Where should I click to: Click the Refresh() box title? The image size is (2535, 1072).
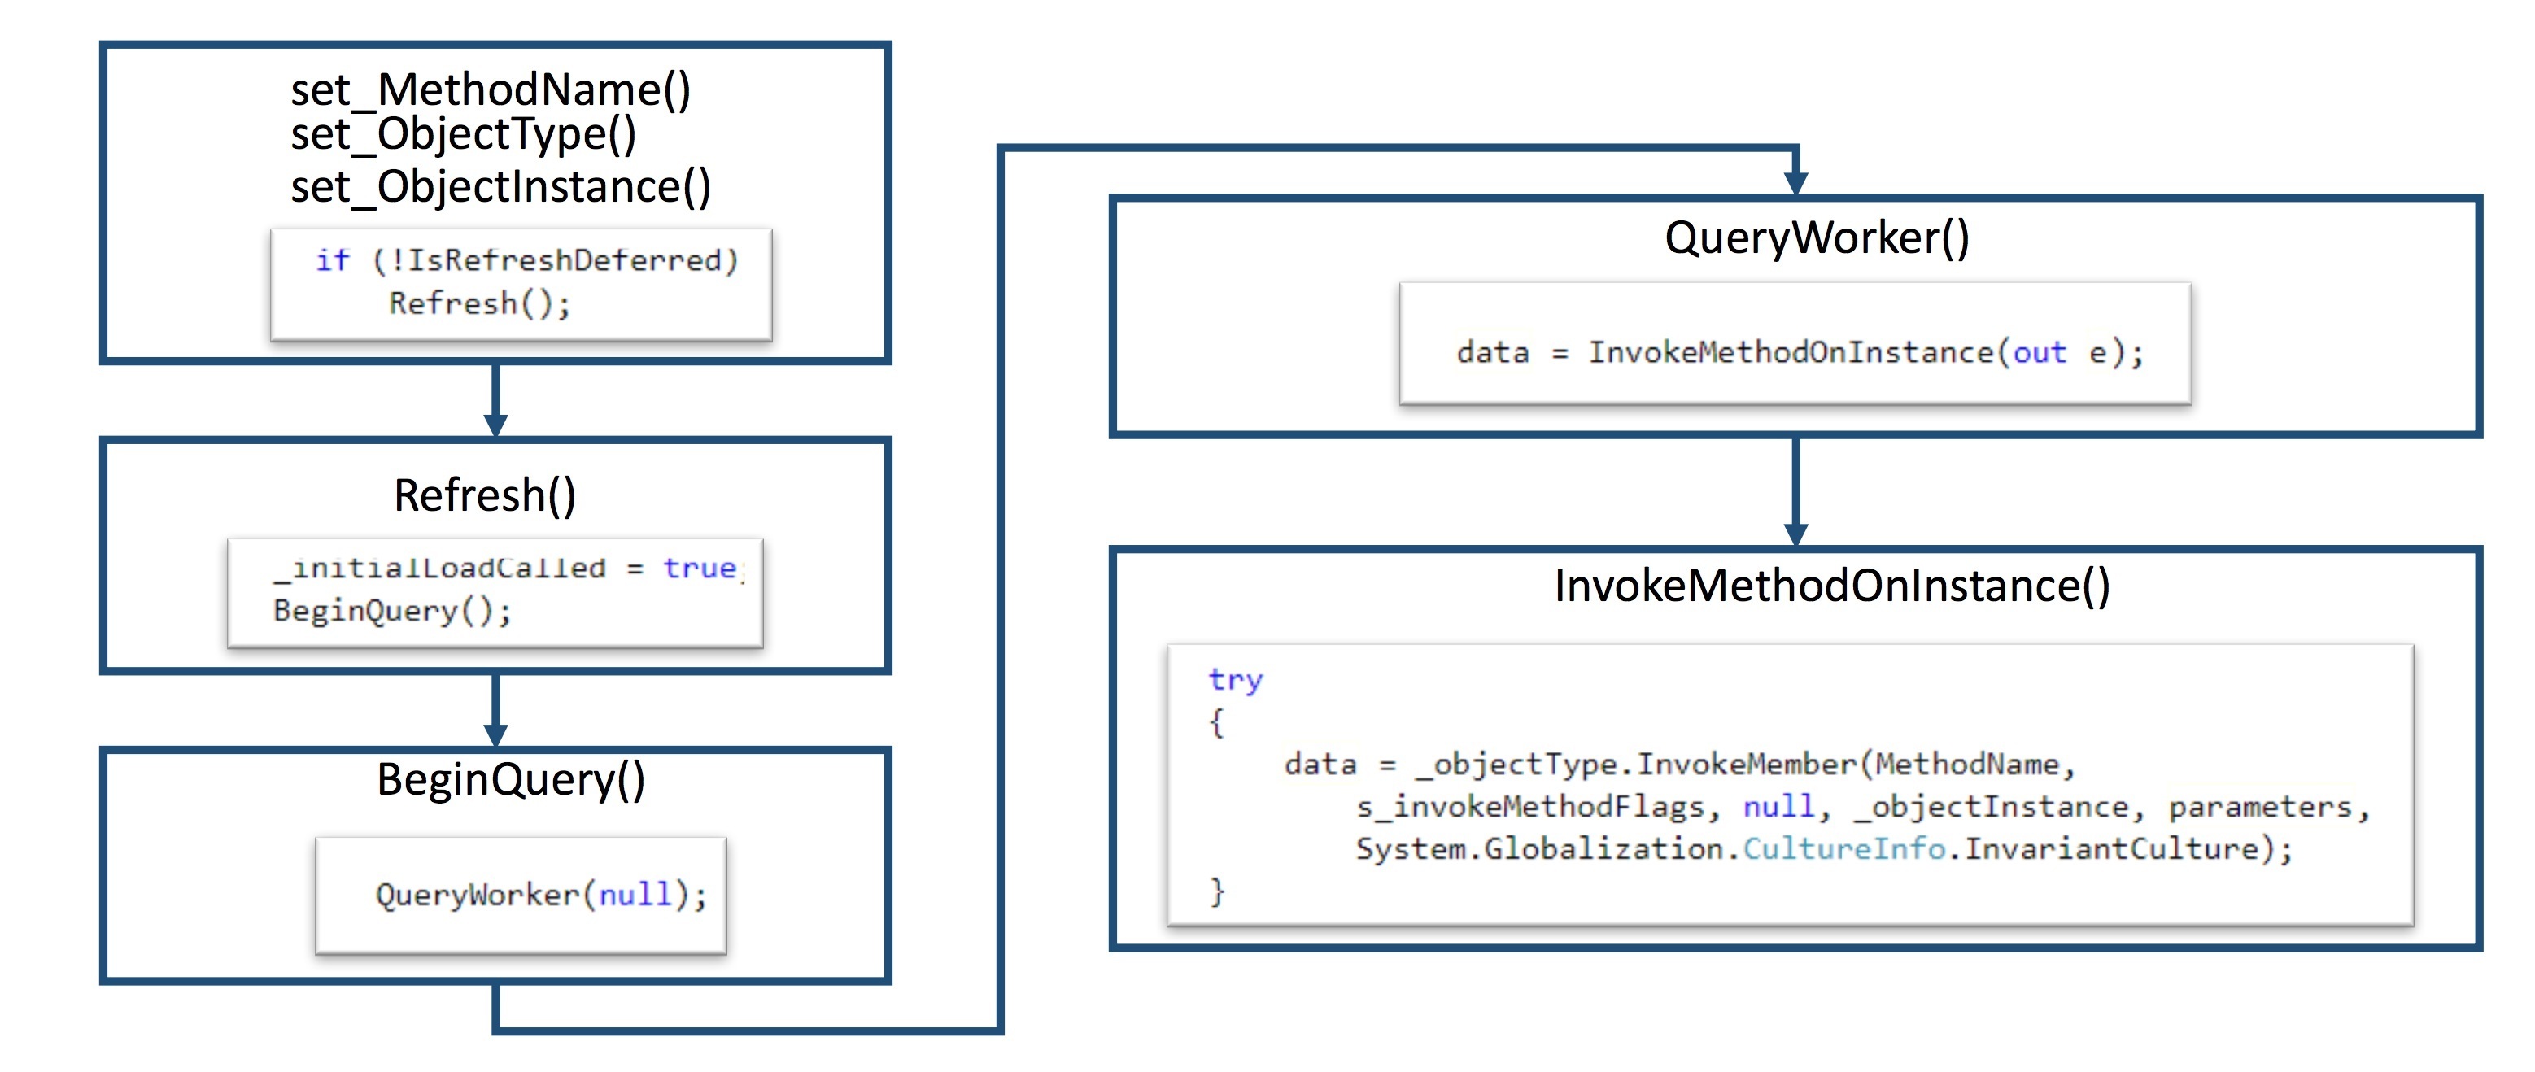484,495
